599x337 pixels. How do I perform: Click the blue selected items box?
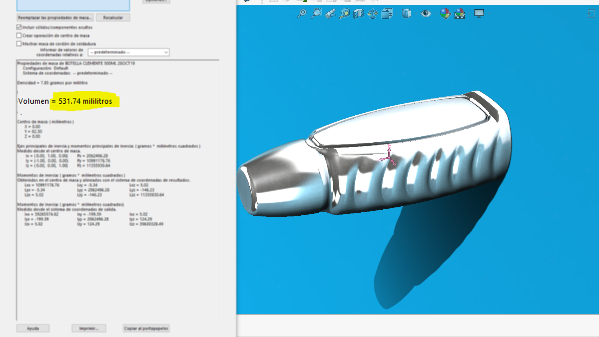click(73, 5)
